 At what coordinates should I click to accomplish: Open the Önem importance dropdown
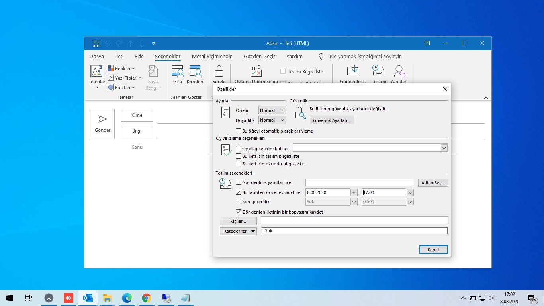click(272, 110)
